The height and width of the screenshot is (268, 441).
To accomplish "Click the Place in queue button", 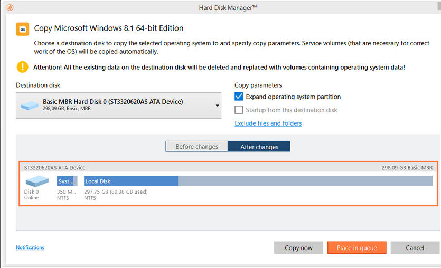I will coord(356,248).
